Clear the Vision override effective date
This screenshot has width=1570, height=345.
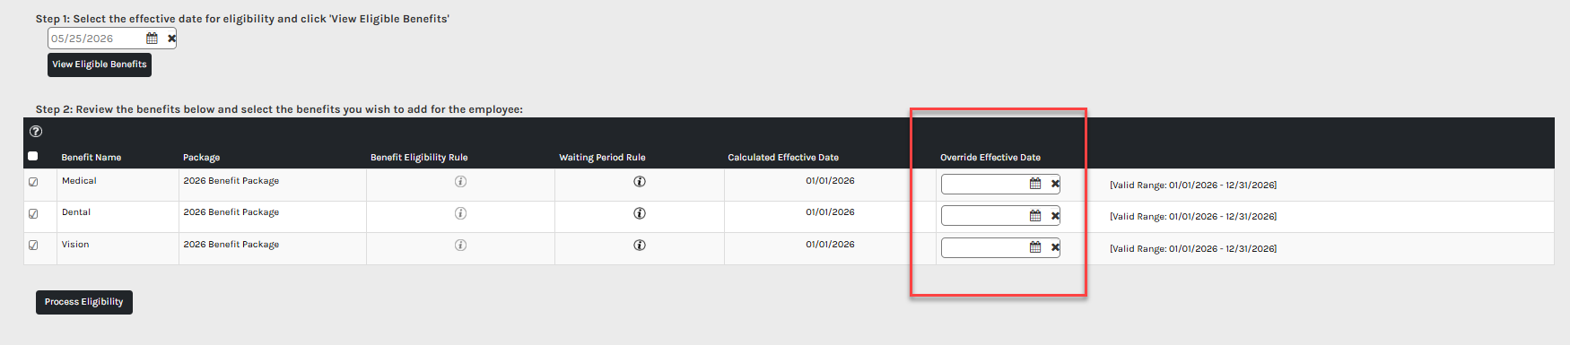pos(1055,247)
